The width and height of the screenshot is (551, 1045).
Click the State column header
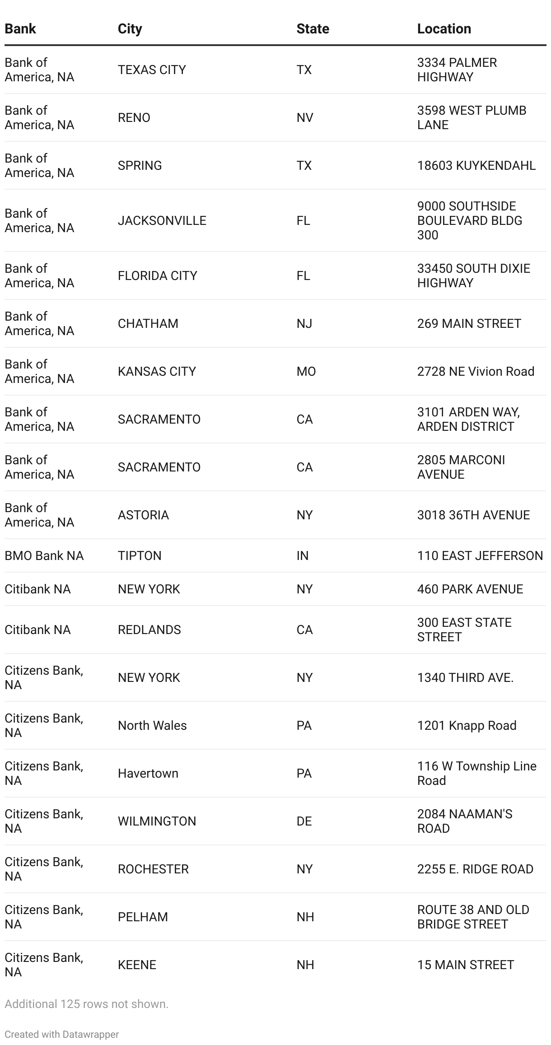pos(313,29)
